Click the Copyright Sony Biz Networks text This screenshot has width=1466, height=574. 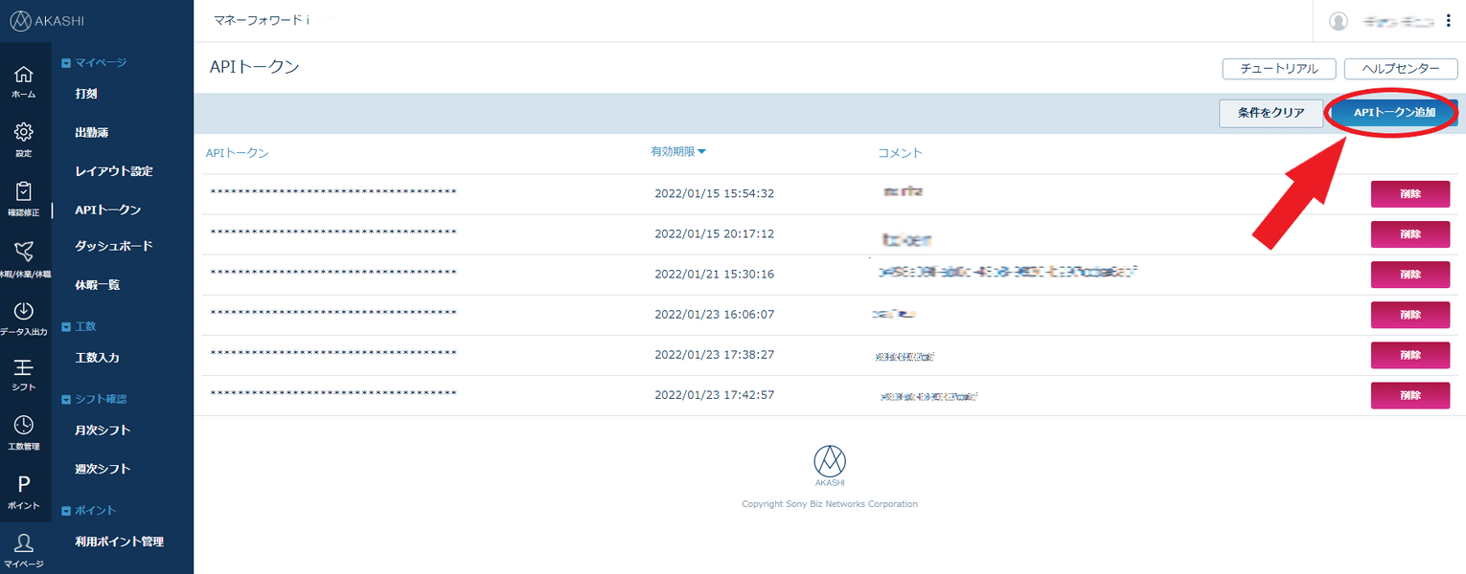point(830,504)
